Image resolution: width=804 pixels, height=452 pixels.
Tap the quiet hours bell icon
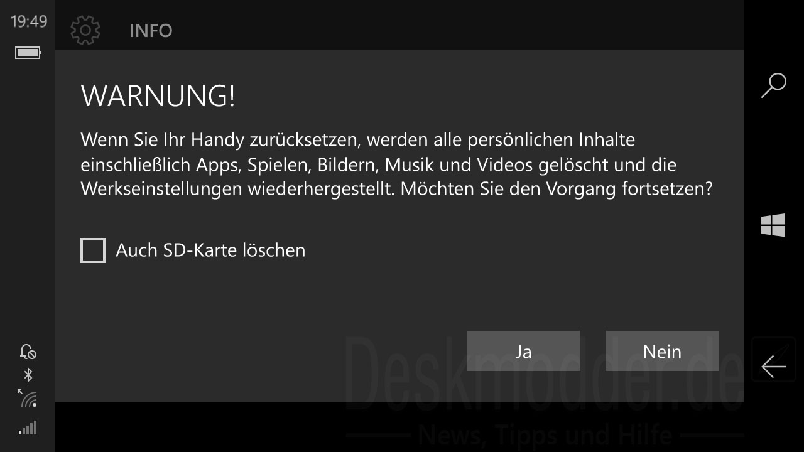(x=28, y=352)
